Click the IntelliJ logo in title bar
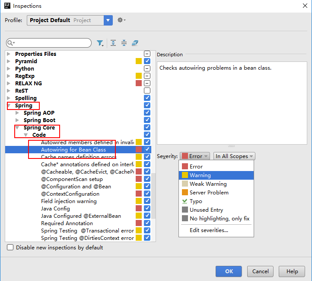312x281 pixels. coord(7,6)
